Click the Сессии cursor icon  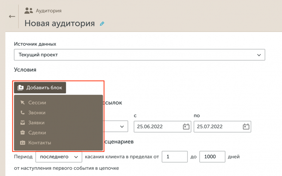(x=23, y=103)
